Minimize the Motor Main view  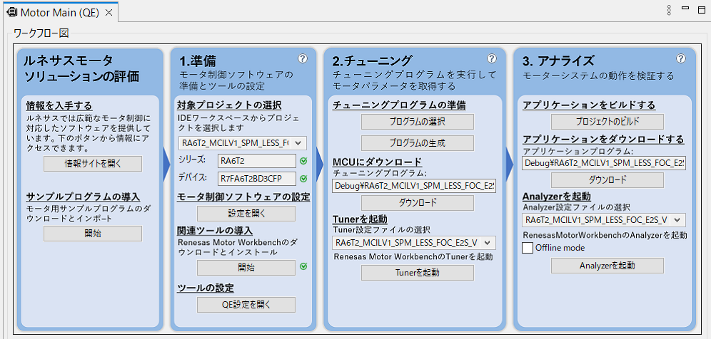point(685,9)
